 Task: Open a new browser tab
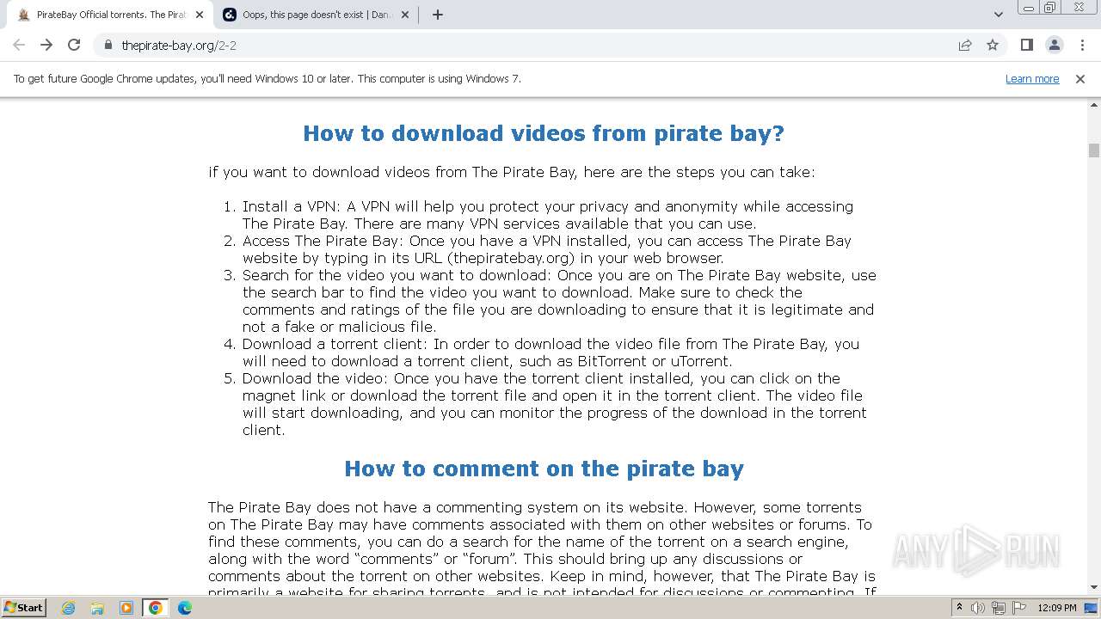[438, 15]
